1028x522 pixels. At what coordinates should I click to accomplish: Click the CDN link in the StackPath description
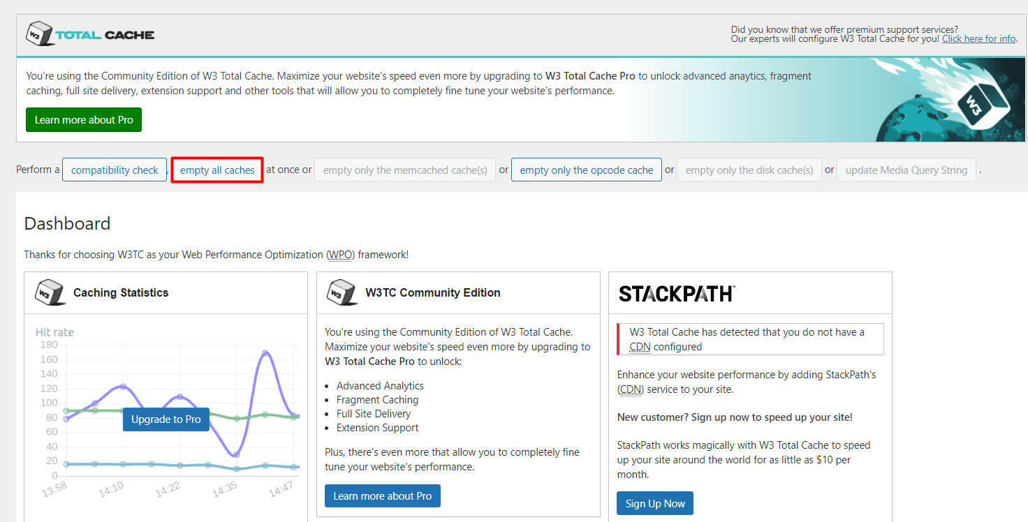pyautogui.click(x=629, y=389)
